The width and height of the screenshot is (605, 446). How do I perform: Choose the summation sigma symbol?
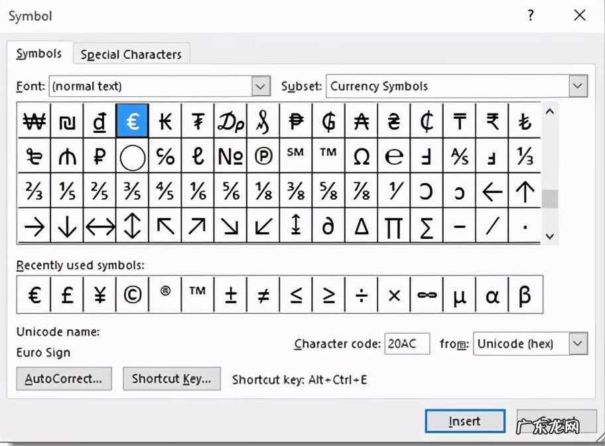coord(427,226)
